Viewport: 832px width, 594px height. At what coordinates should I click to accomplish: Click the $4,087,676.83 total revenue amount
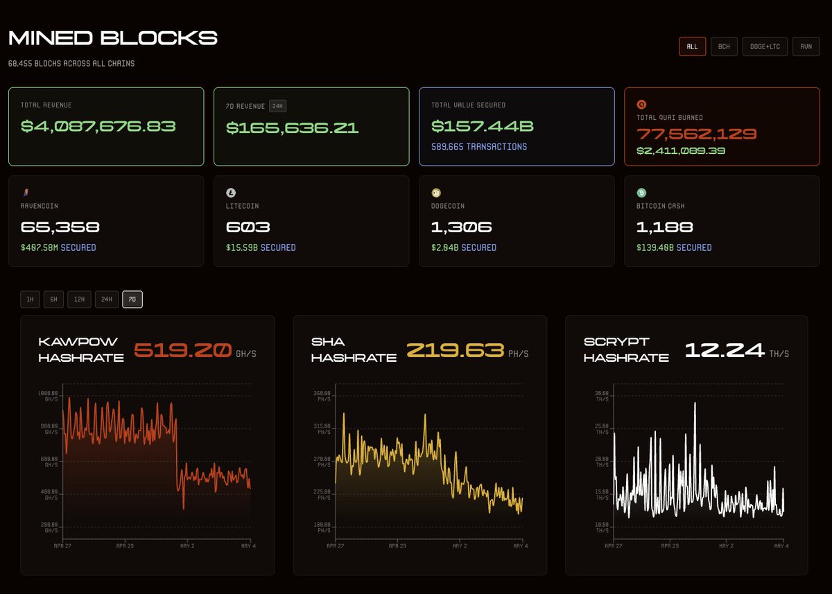coord(98,127)
